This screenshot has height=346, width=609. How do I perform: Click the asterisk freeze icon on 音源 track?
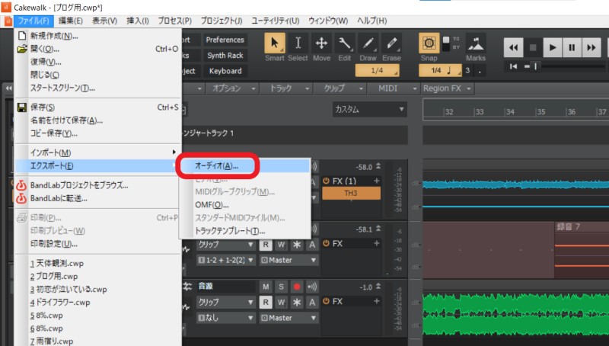click(x=297, y=302)
